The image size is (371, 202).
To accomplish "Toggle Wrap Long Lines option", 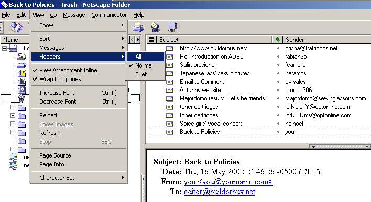I will (79, 79).
